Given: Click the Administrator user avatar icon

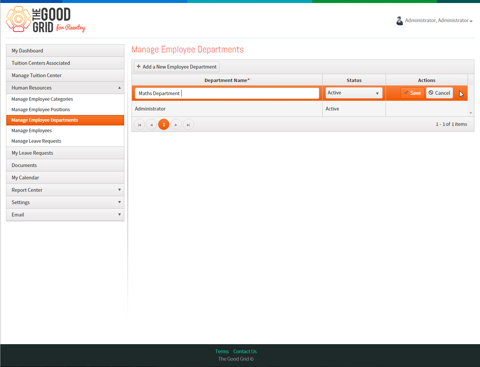Looking at the screenshot, I should click(399, 21).
